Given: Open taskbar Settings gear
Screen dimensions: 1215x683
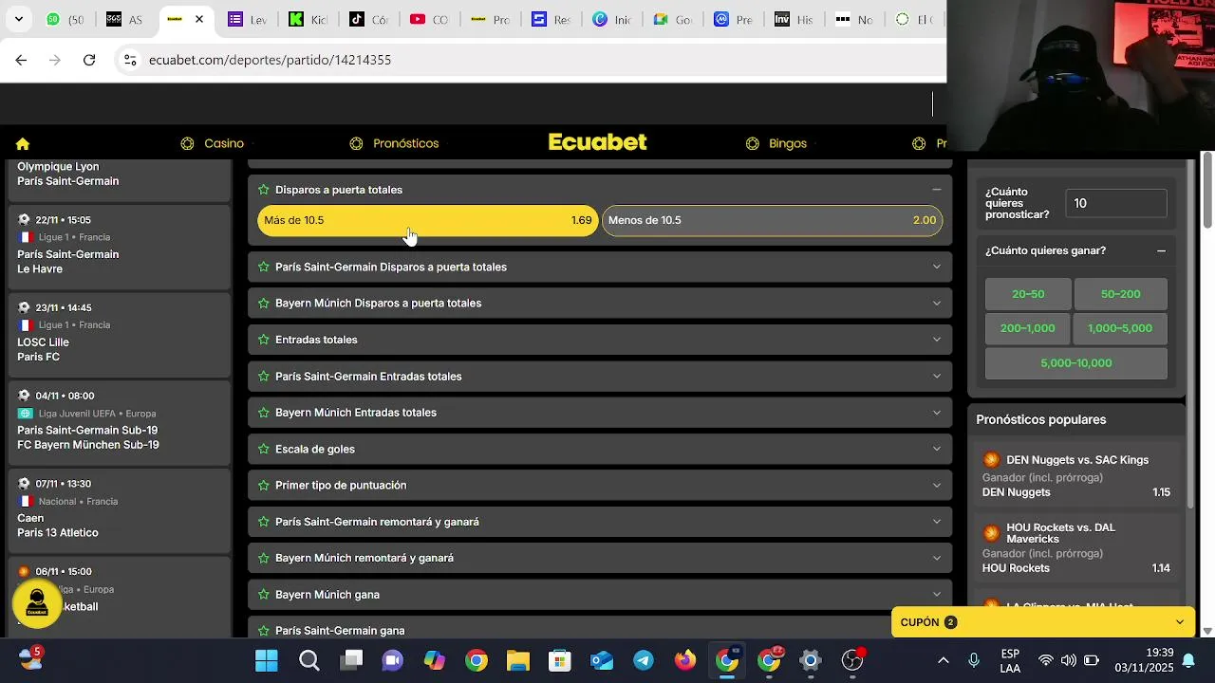Looking at the screenshot, I should 811,660.
